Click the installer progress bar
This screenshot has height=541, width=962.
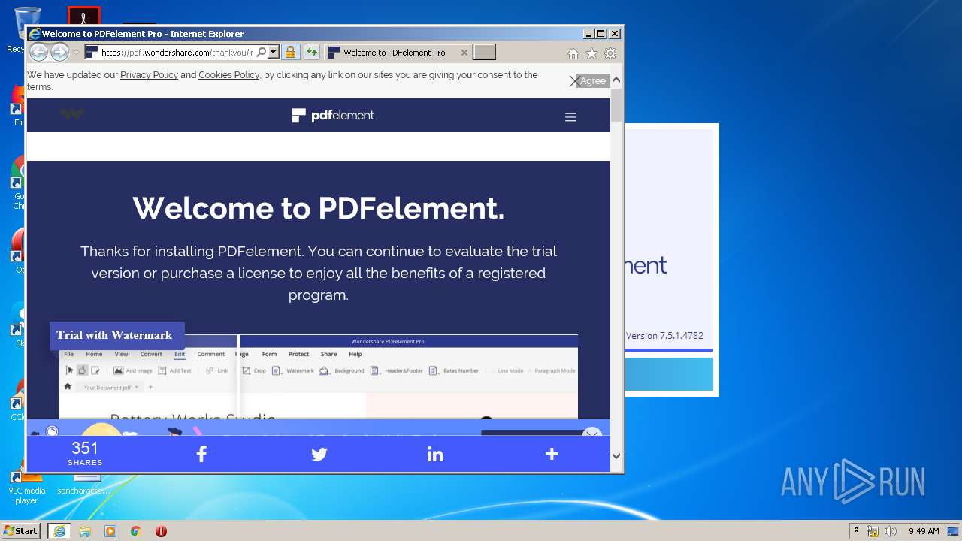tap(669, 350)
